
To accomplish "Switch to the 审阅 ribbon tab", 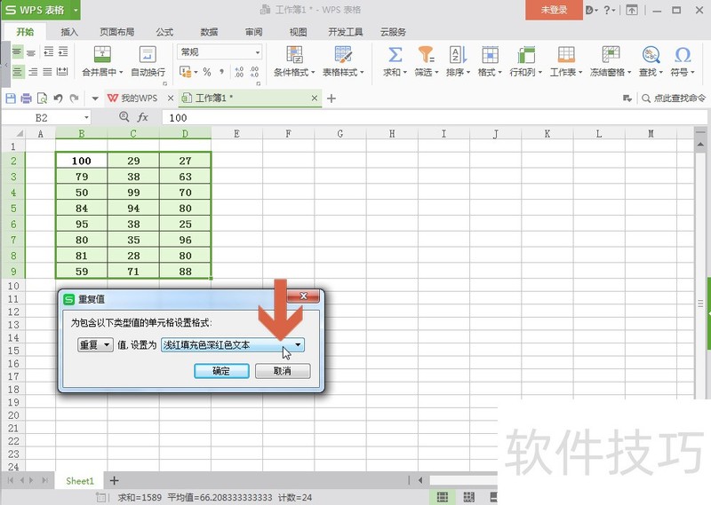I will [253, 32].
